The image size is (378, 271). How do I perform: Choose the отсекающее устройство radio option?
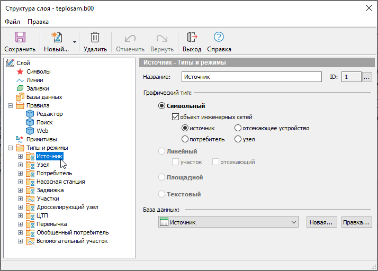click(238, 128)
